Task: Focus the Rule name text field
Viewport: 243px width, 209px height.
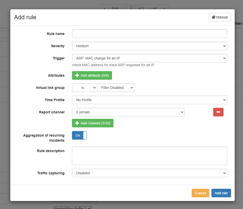Action: (x=149, y=33)
